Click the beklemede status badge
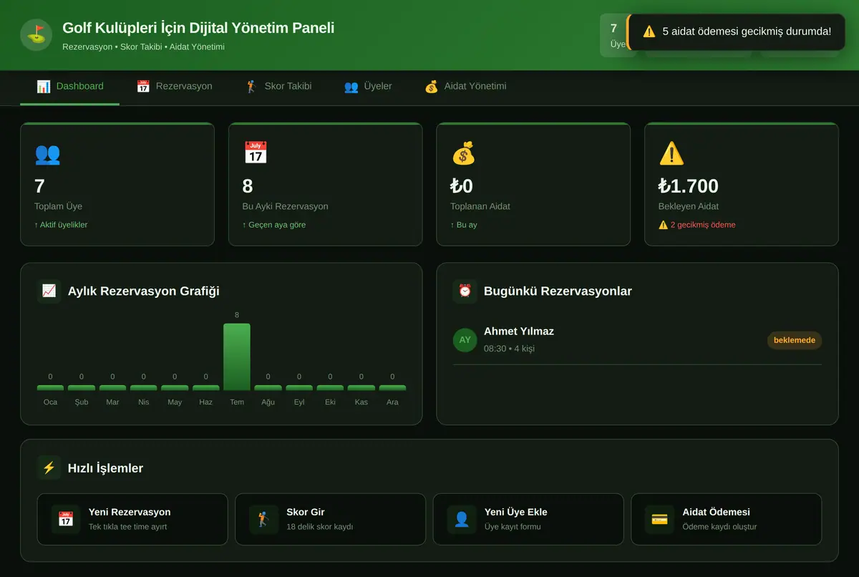The height and width of the screenshot is (577, 859). (x=795, y=340)
